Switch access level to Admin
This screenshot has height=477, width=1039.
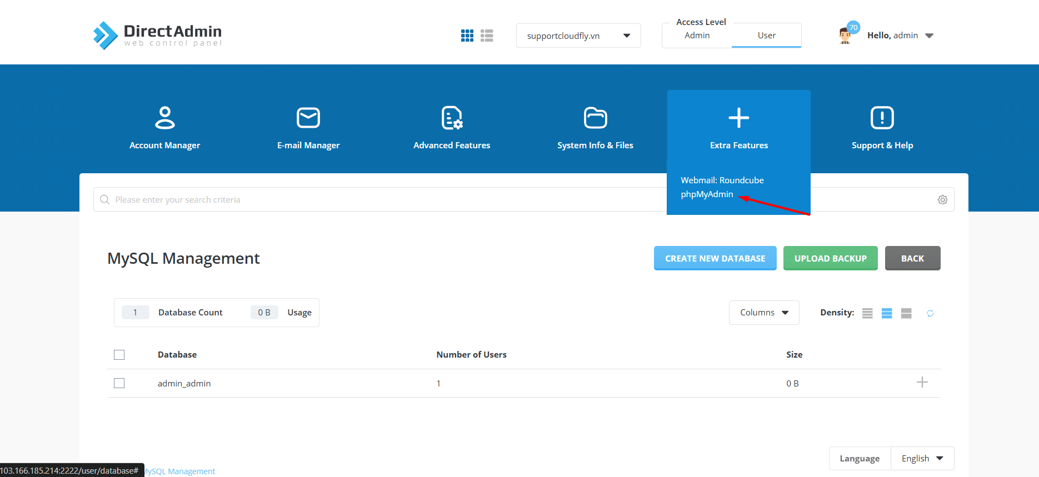[697, 36]
